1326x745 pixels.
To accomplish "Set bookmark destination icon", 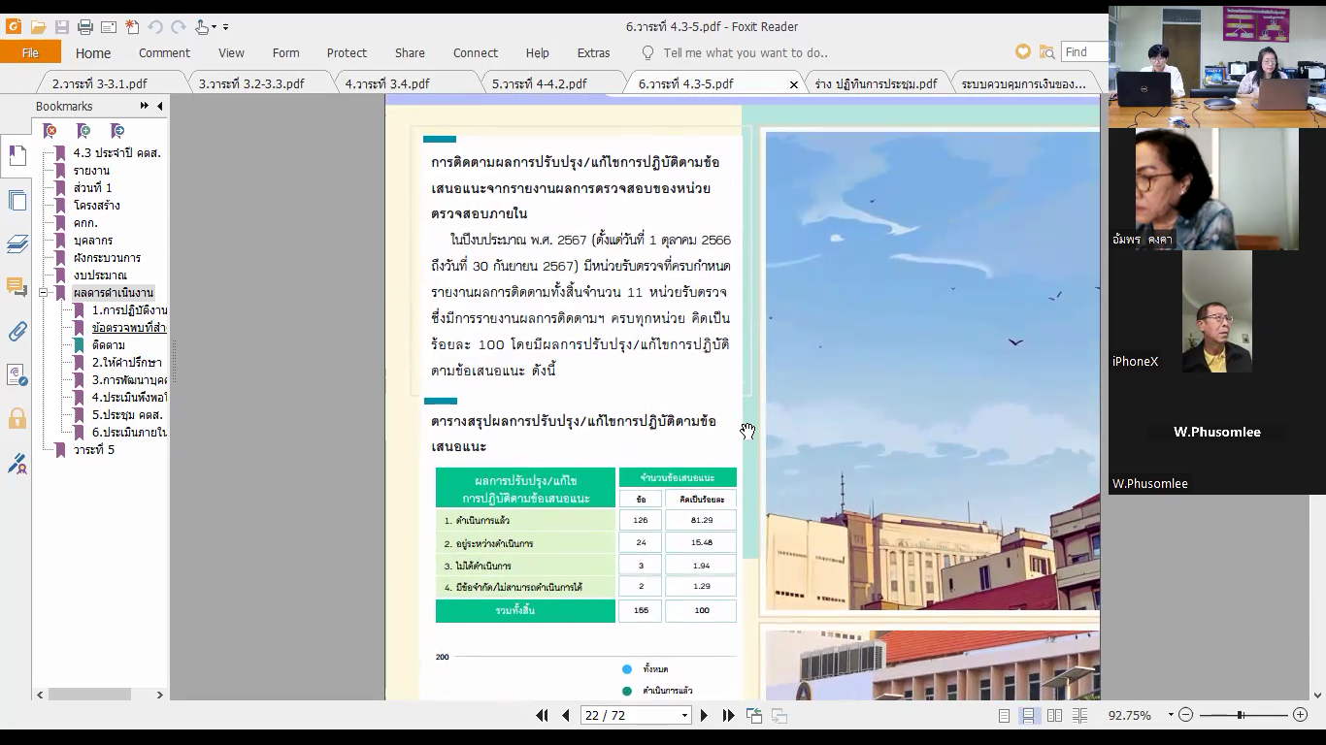I will pos(117,131).
